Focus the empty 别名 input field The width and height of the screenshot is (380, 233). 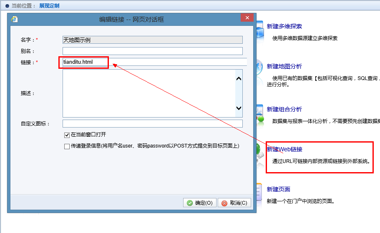tap(152, 51)
